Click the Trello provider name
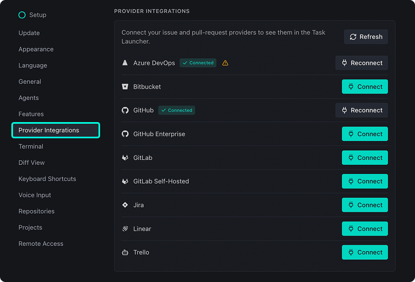Image resolution: width=415 pixels, height=282 pixels. click(141, 252)
